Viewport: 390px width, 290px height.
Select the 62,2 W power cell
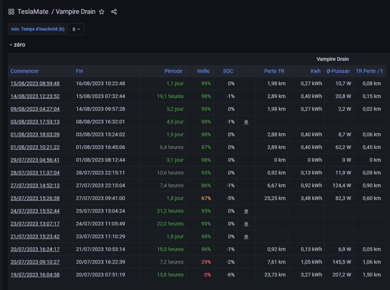pyautogui.click(x=343, y=147)
